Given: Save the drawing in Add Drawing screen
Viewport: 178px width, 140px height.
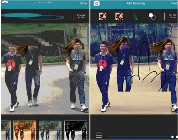Looking at the screenshot, I should click(x=175, y=3).
